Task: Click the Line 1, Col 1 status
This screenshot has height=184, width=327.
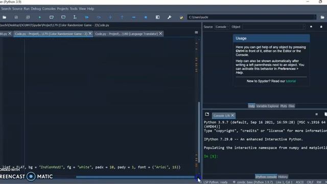Action: coord(284,182)
